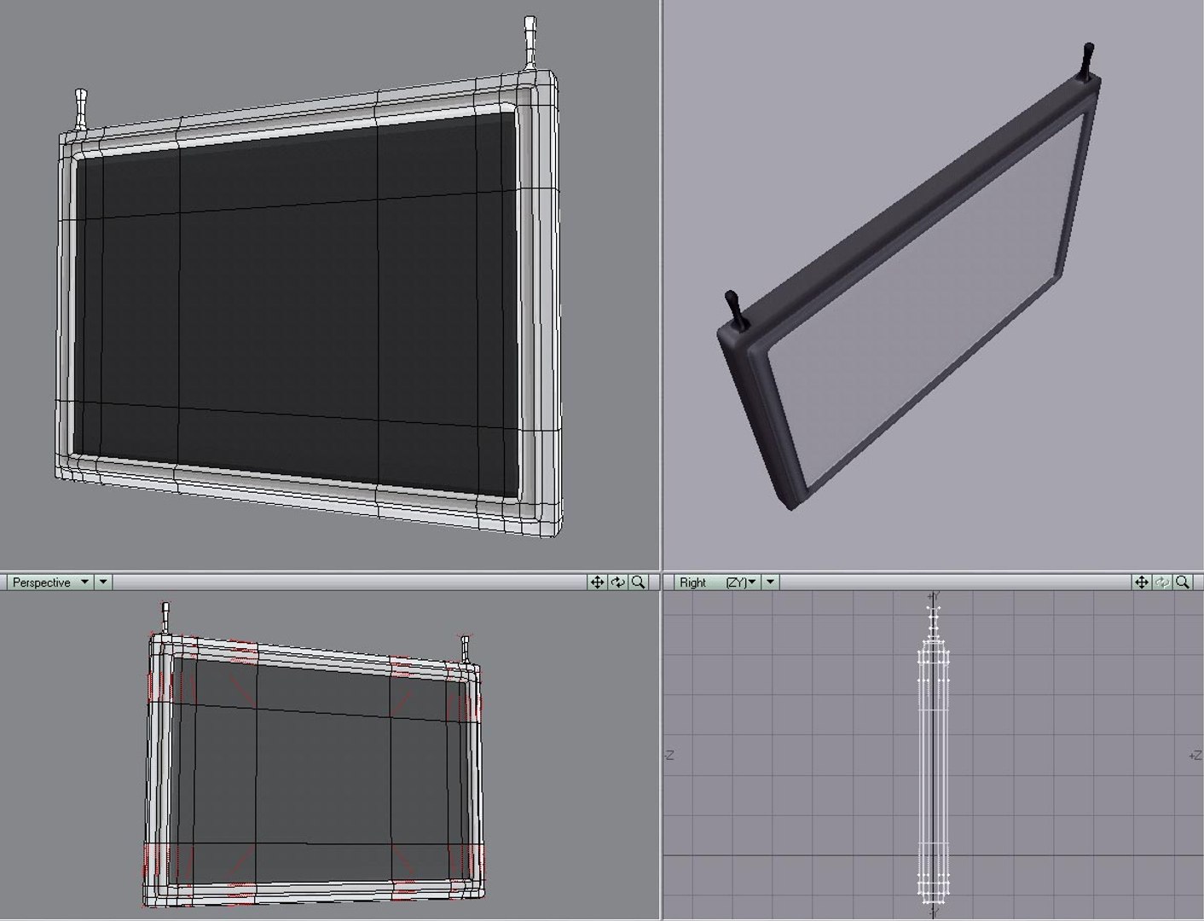The image size is (1204, 921).
Task: Select the pan icon in the Perspective viewport
Action: (x=597, y=582)
